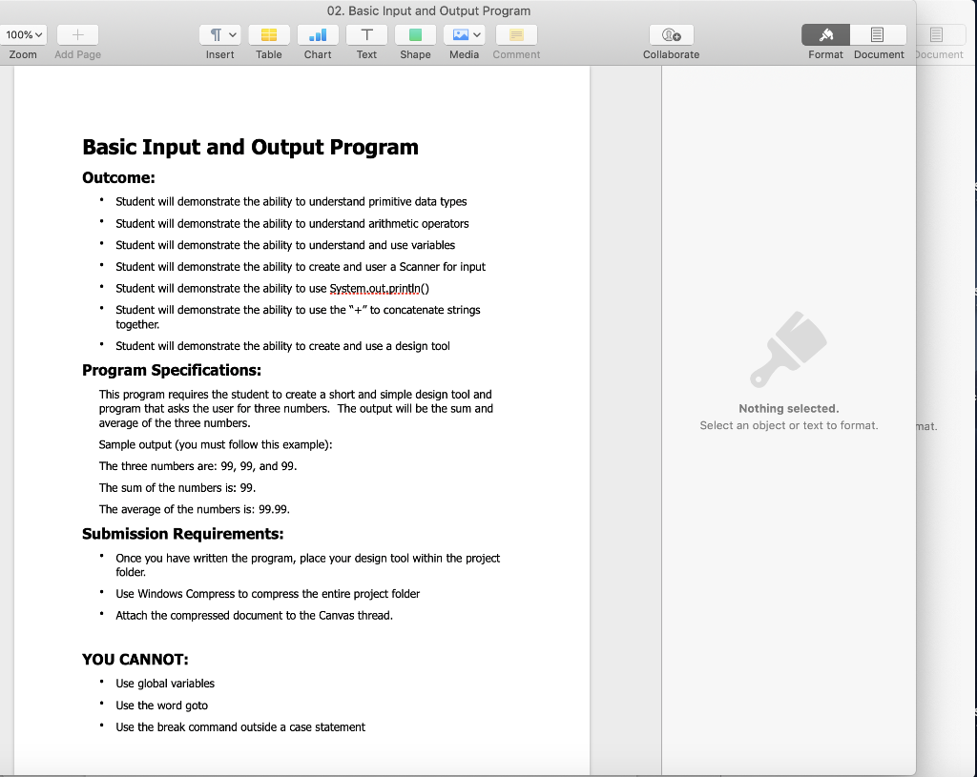977x777 pixels.
Task: Click the 'primitive data types' bullet line
Action: [x=291, y=202]
